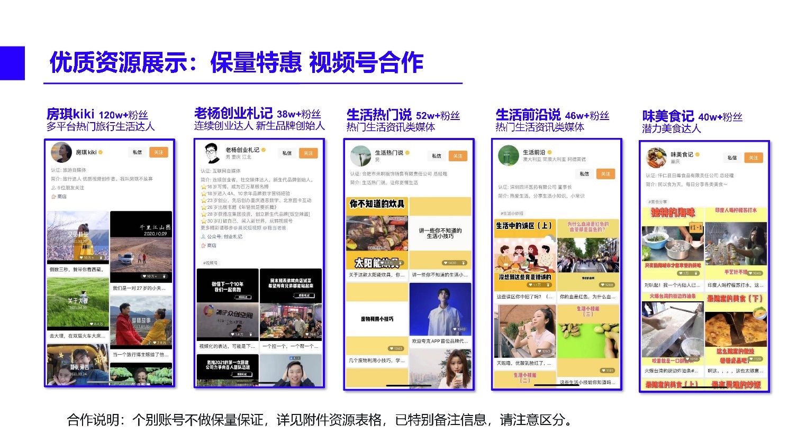Switch to the #美食分享 tab in 味美食记
The width and height of the screenshot is (788, 443).
[x=658, y=201]
